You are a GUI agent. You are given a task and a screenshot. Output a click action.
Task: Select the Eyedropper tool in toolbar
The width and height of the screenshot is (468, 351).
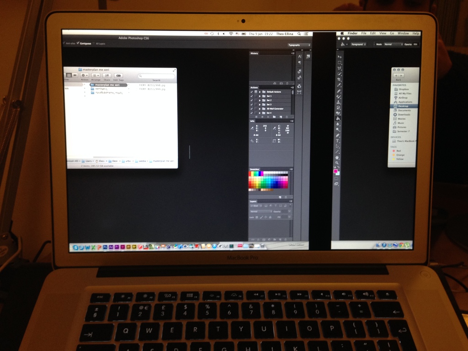click(339, 85)
